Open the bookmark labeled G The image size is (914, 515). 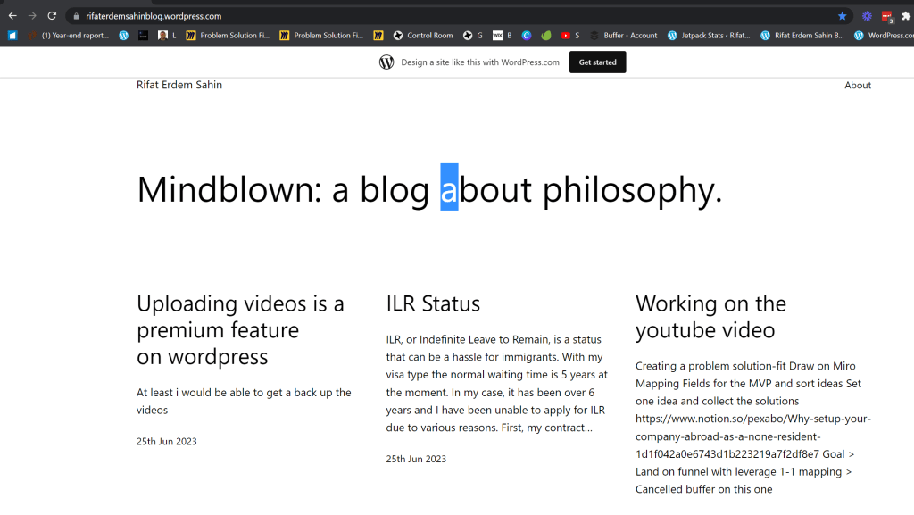473,36
